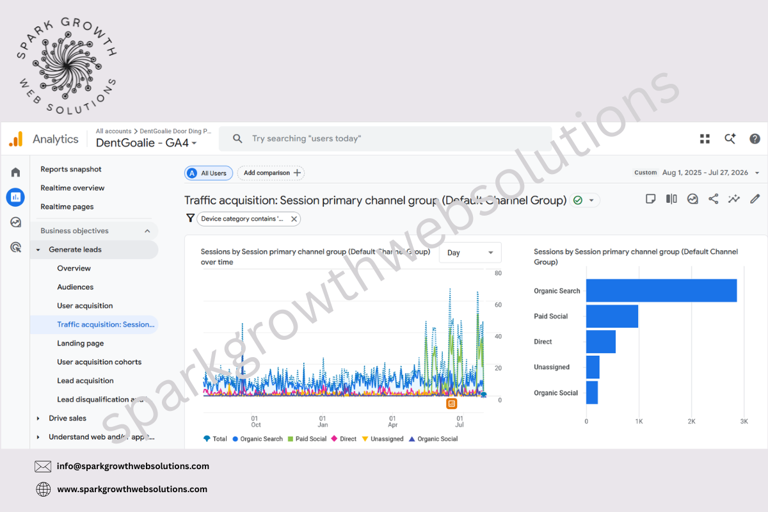Toggle Organic Search series in legend
The height and width of the screenshot is (512, 768).
coord(257,439)
